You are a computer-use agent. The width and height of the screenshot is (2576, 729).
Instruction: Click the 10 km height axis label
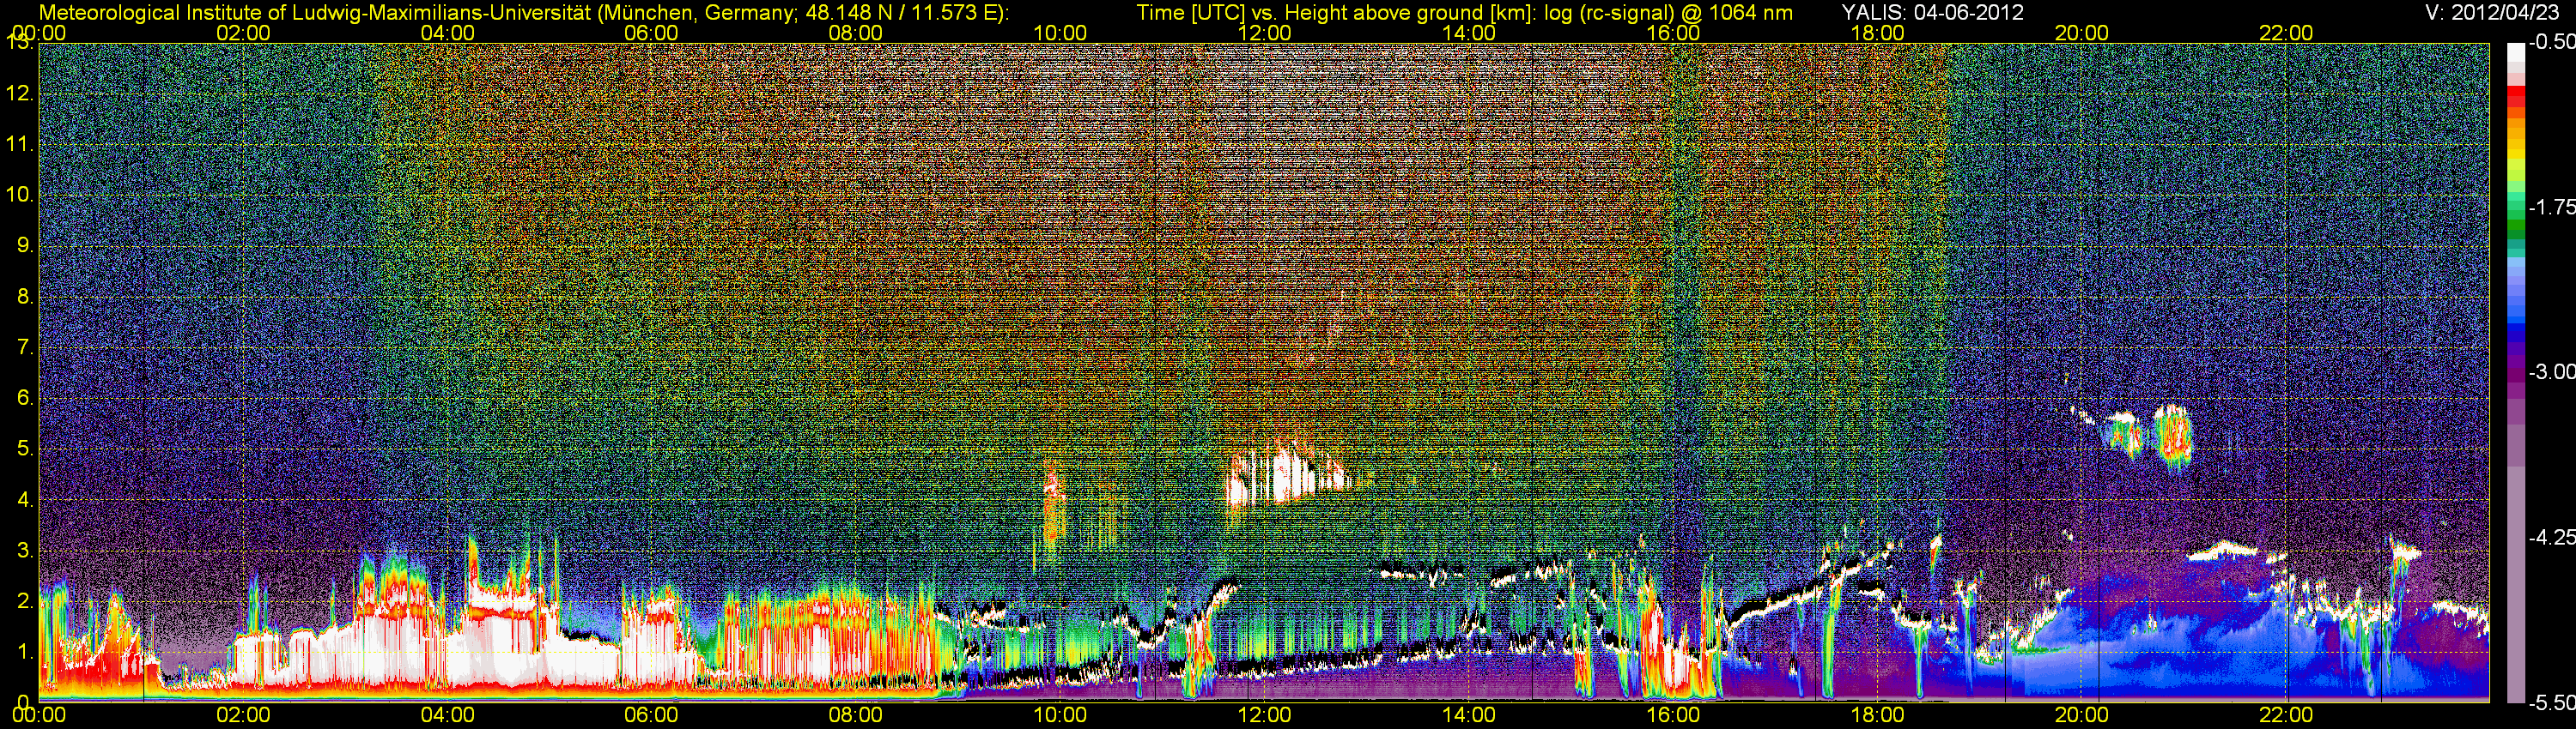[21, 195]
